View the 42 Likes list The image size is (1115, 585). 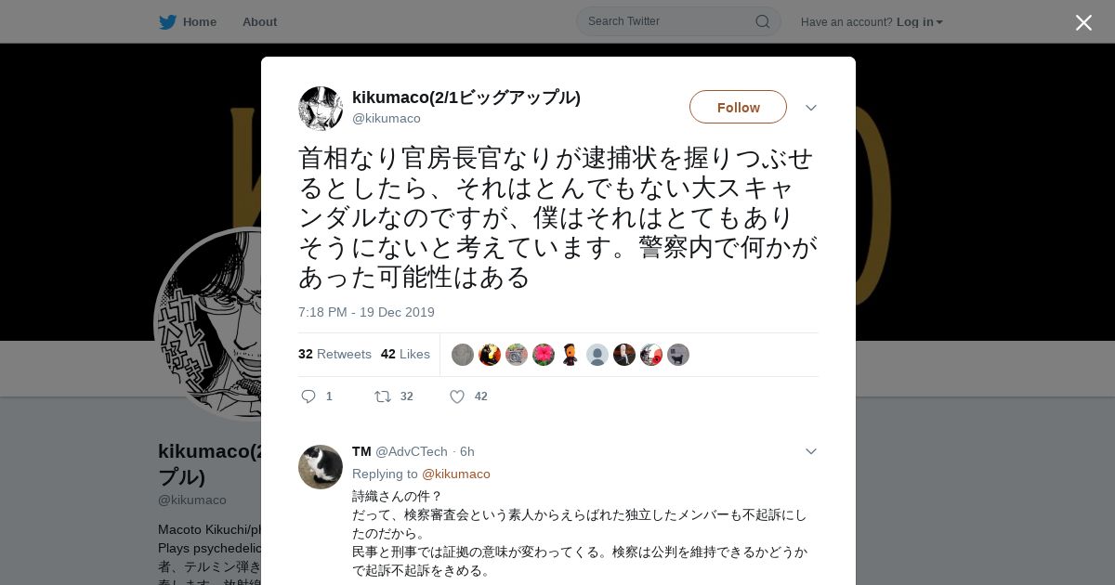[x=405, y=354]
